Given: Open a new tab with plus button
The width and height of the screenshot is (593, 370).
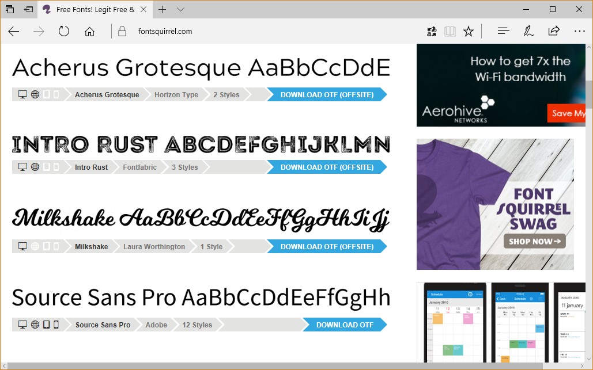Looking at the screenshot, I should point(163,10).
